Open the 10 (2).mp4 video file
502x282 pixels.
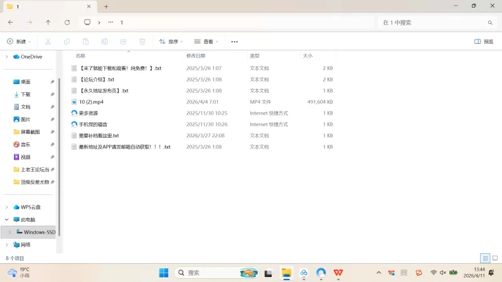(x=91, y=102)
